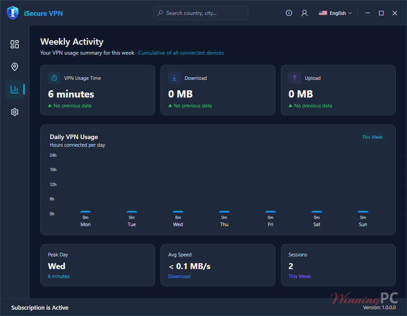
Task: Click the iSecure VPN shield logo
Action: coord(13,13)
